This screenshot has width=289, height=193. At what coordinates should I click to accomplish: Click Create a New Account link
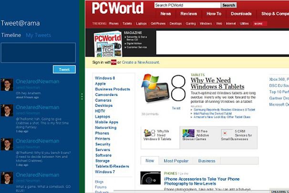pyautogui.click(x=141, y=62)
